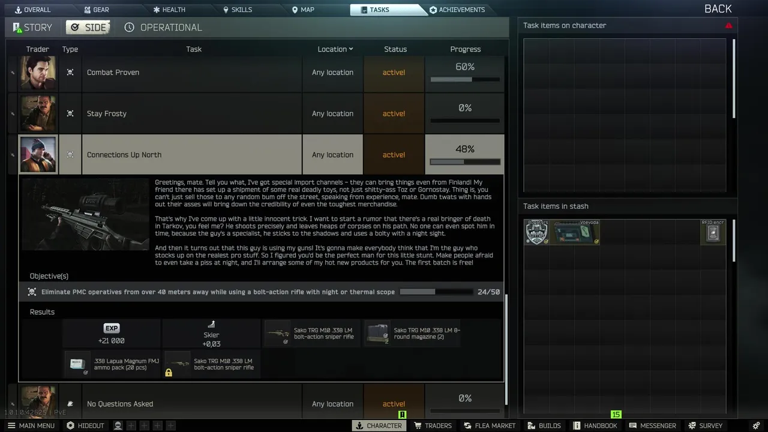Click the RFID encrypter stash item

pos(713,232)
